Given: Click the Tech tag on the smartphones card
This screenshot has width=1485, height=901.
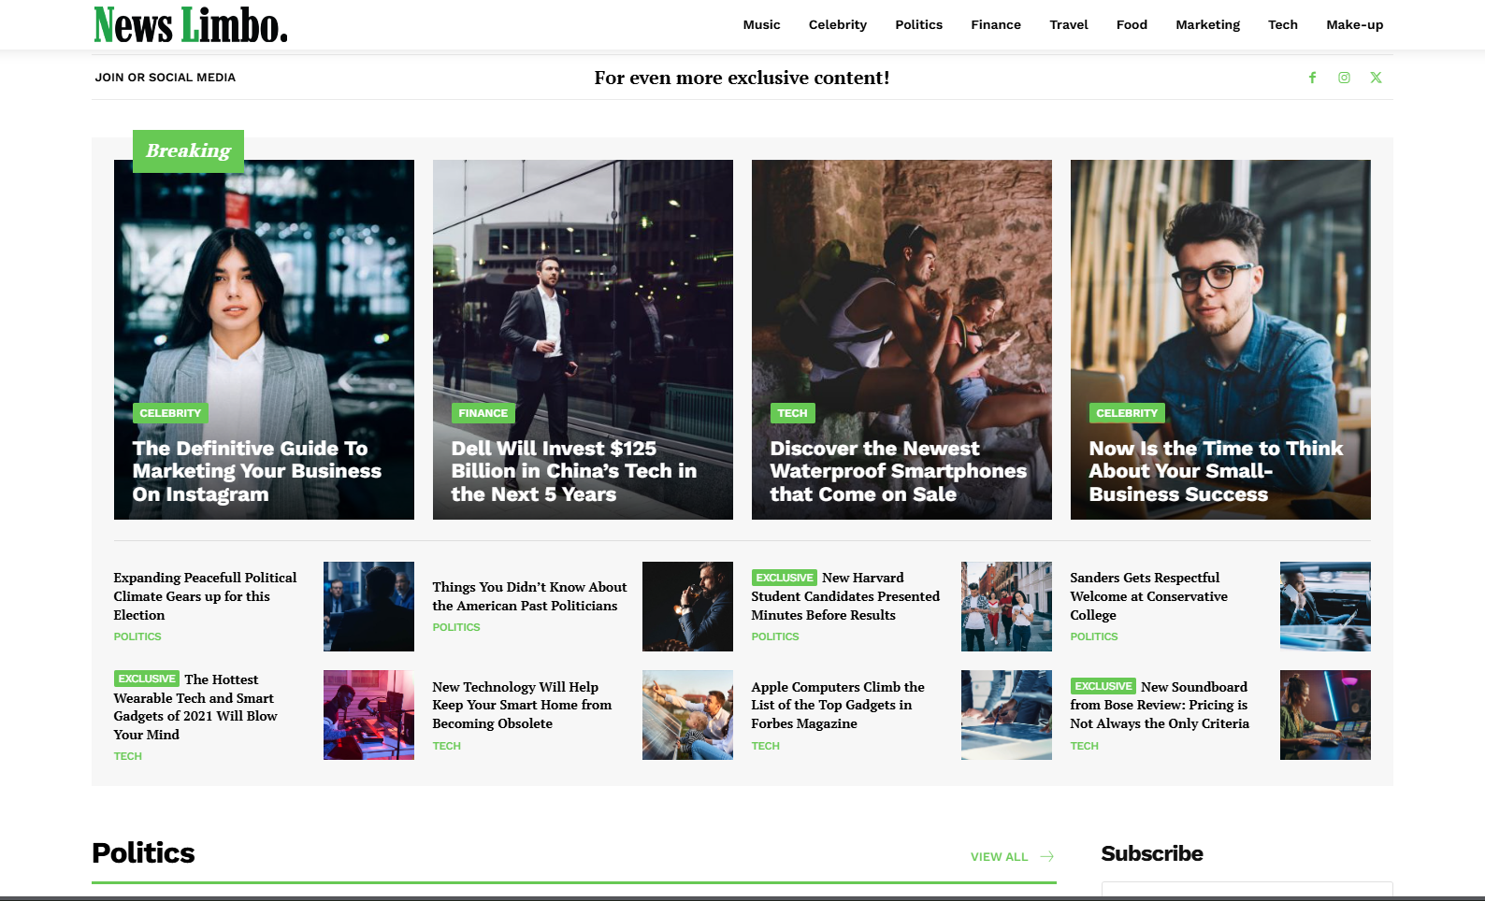Looking at the screenshot, I should click(x=792, y=413).
